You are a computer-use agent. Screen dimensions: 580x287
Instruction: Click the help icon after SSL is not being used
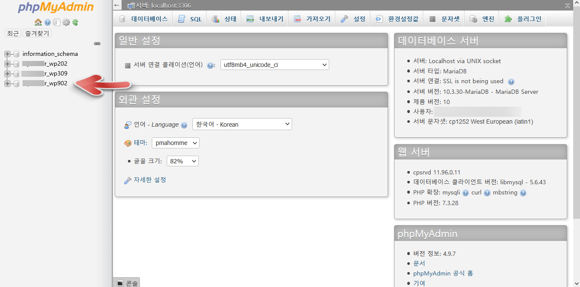click(x=511, y=81)
